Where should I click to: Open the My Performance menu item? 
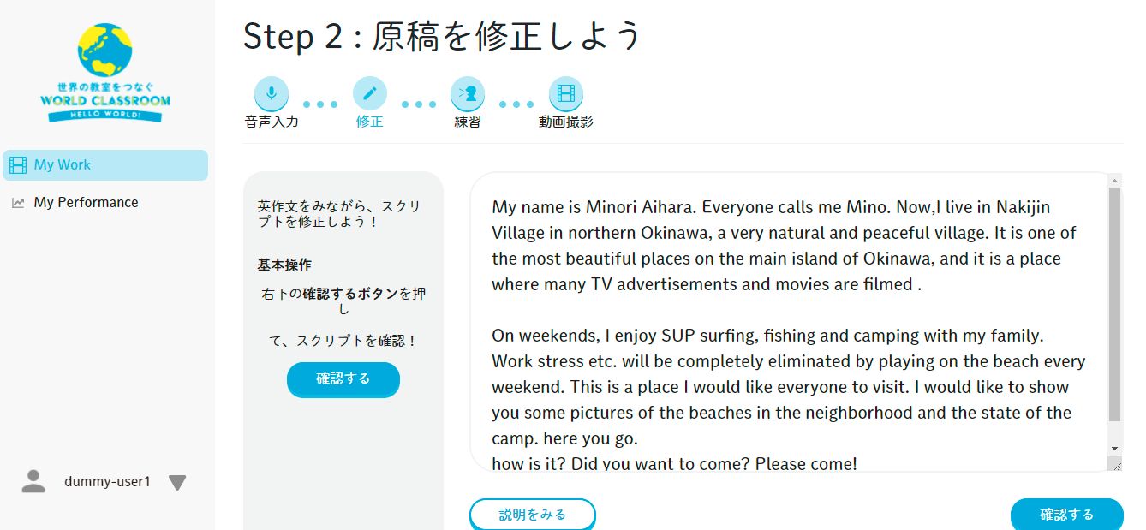[x=86, y=203]
